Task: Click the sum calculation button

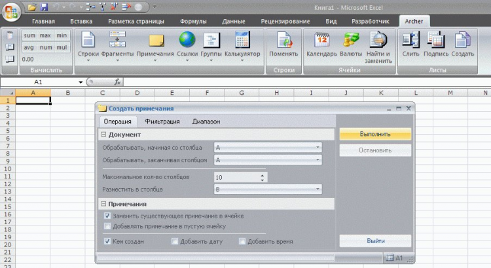Action: click(x=29, y=35)
